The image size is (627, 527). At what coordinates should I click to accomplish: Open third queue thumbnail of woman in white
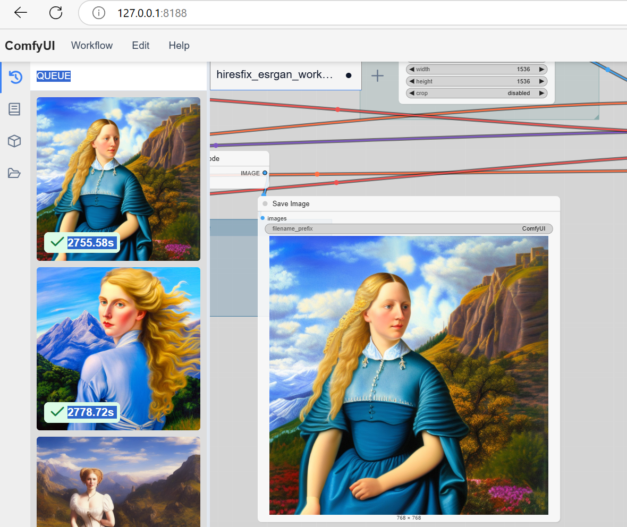coord(118,482)
